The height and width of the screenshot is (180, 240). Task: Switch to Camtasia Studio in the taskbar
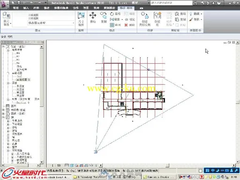pos(159,177)
